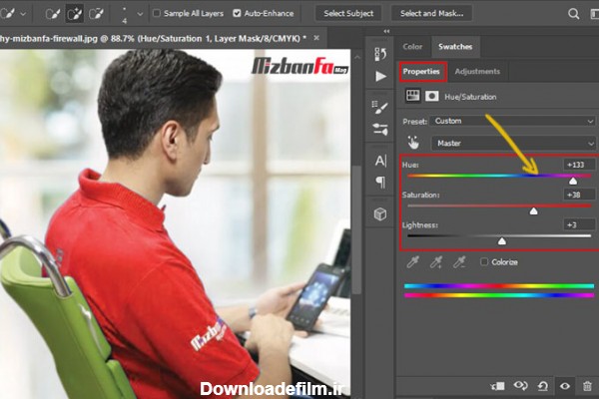This screenshot has height=399, width=599.
Task: Reset adjustment to defaults icon
Action: click(x=543, y=386)
